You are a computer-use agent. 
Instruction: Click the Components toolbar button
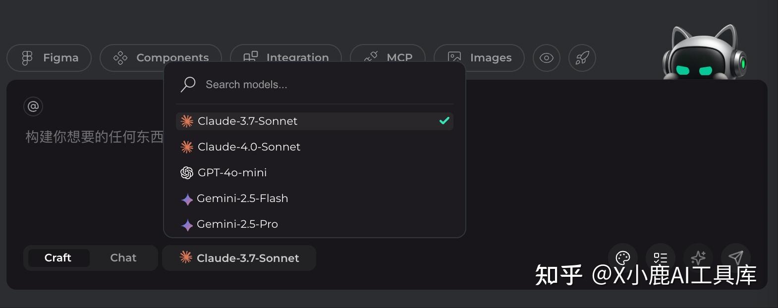pyautogui.click(x=161, y=58)
